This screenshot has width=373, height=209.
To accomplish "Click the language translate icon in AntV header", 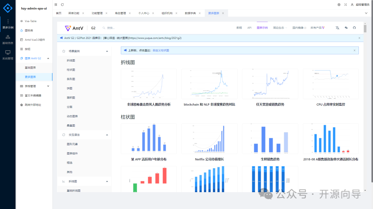I will pos(337,28).
